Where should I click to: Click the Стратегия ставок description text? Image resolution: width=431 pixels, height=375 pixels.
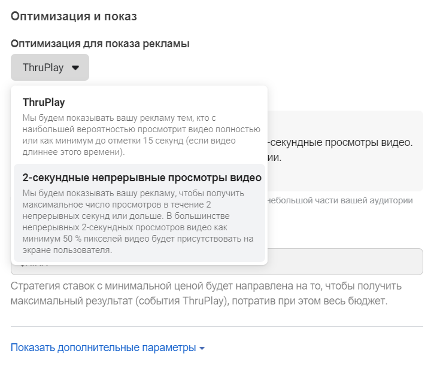(x=206, y=294)
